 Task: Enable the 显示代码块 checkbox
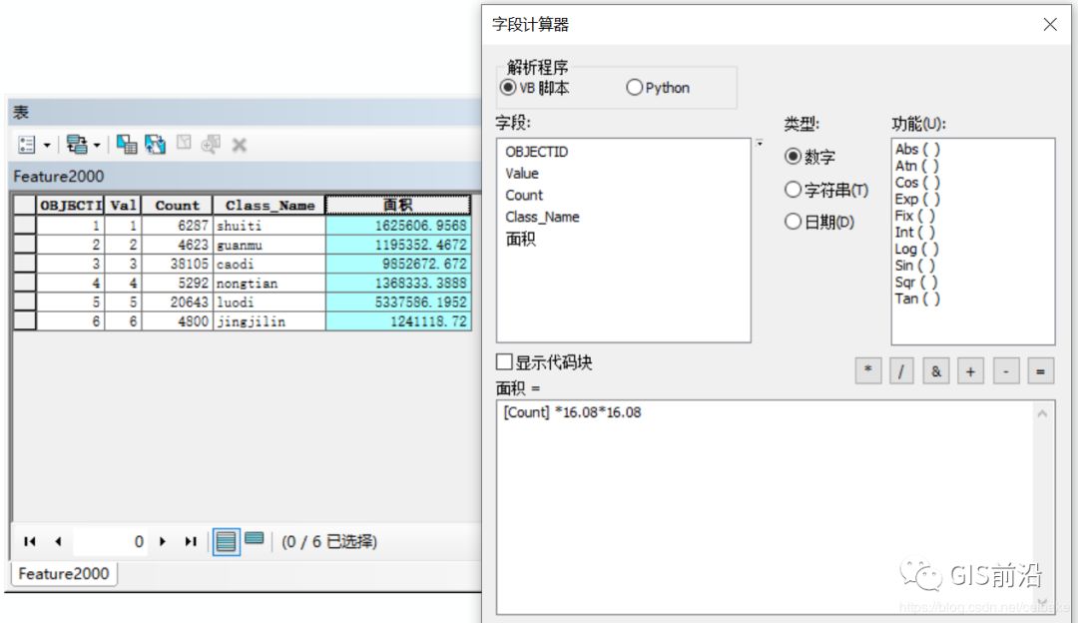point(504,361)
